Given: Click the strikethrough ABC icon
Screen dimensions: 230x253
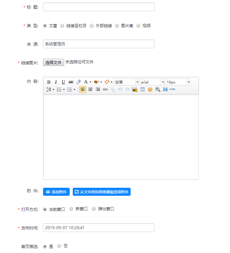Looking at the screenshot, I should pyautogui.click(x=71, y=82).
